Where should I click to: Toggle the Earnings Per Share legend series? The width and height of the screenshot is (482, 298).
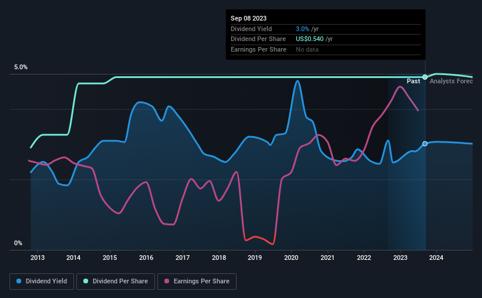[197, 282]
